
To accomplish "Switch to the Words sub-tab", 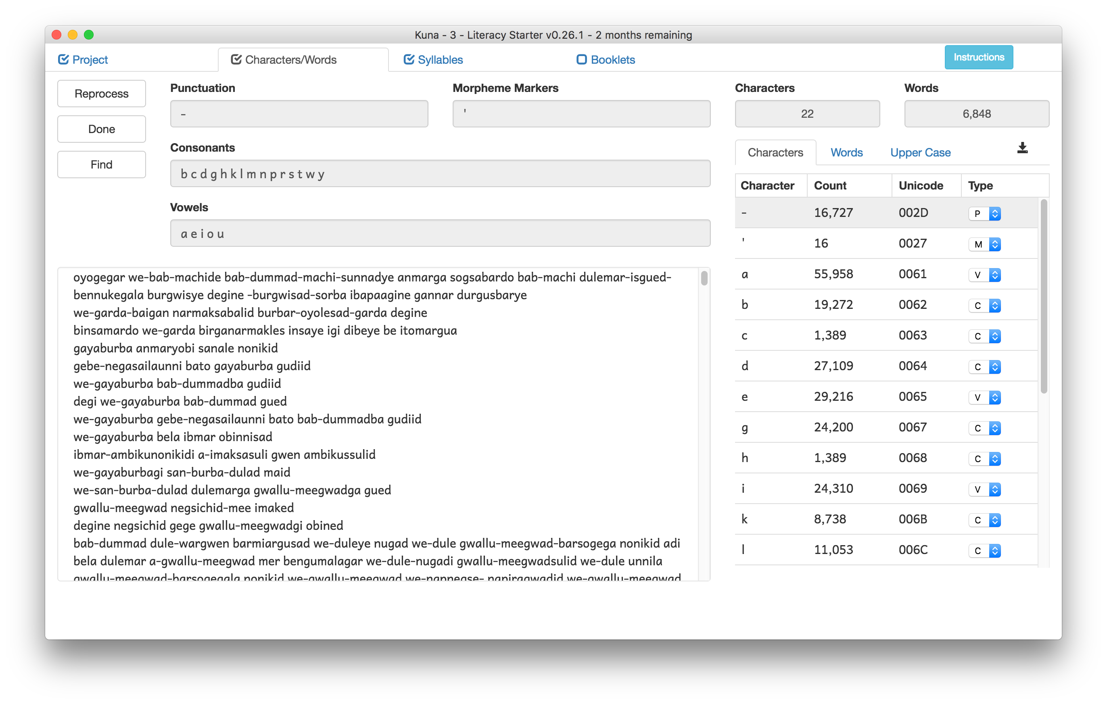I will 846,152.
